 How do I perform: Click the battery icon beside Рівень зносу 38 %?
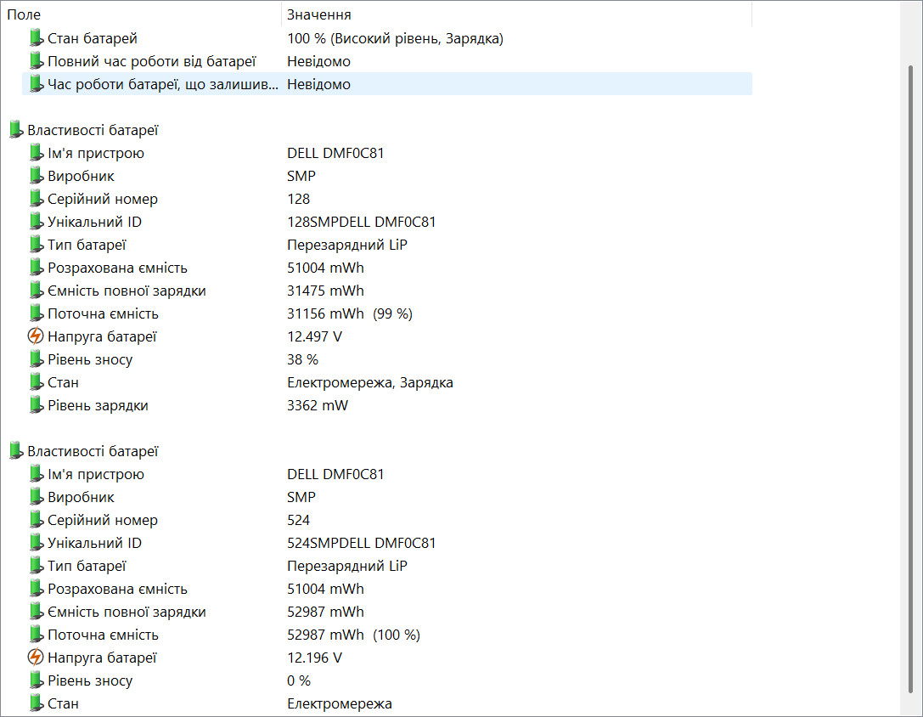pyautogui.click(x=37, y=359)
